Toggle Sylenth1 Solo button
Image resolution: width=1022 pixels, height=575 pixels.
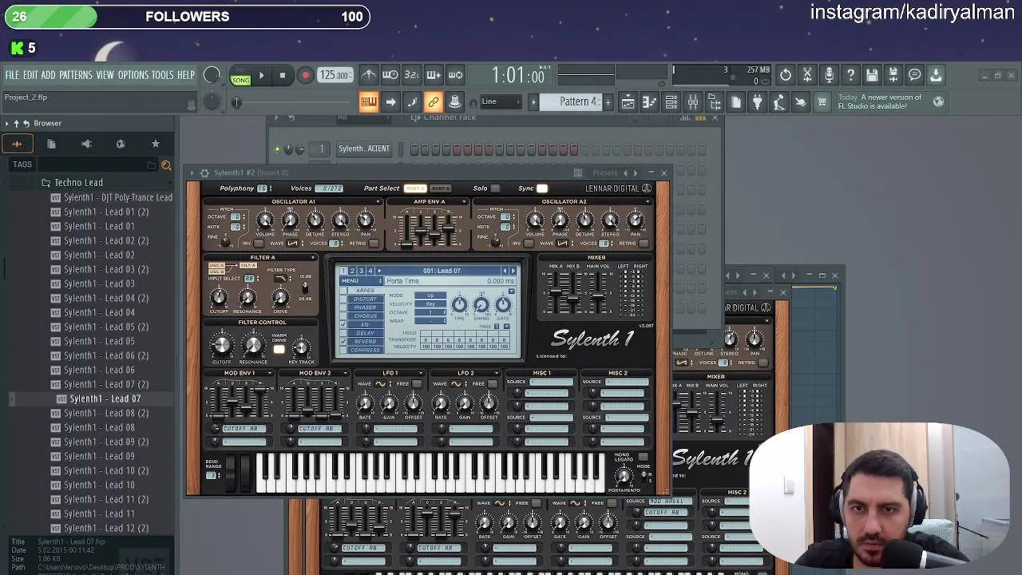point(495,188)
